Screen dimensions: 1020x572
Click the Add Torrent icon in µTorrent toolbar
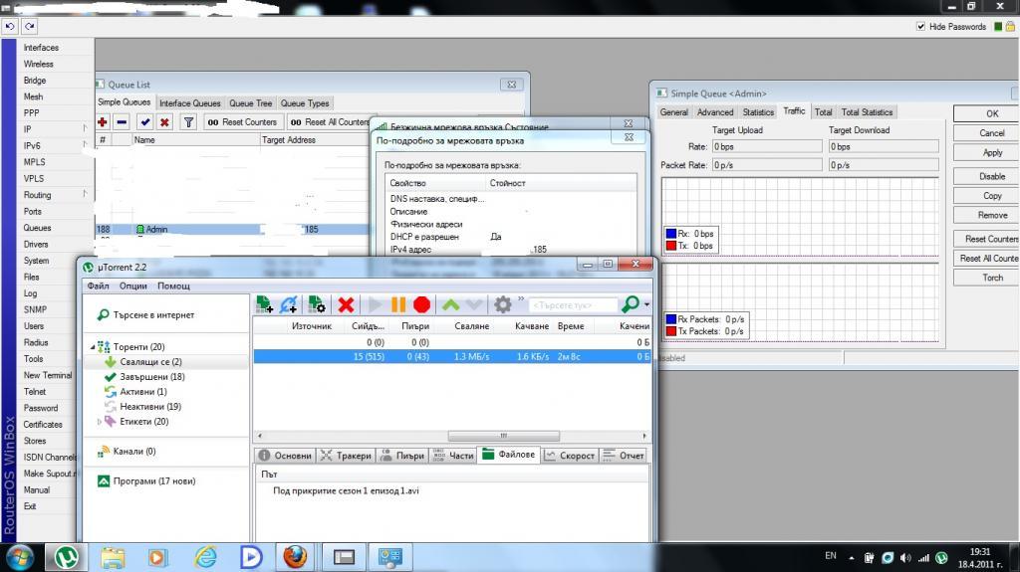264,304
